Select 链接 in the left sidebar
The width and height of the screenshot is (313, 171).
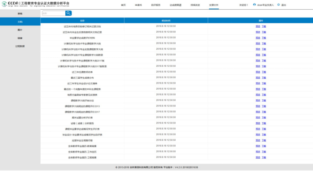pos(20,38)
